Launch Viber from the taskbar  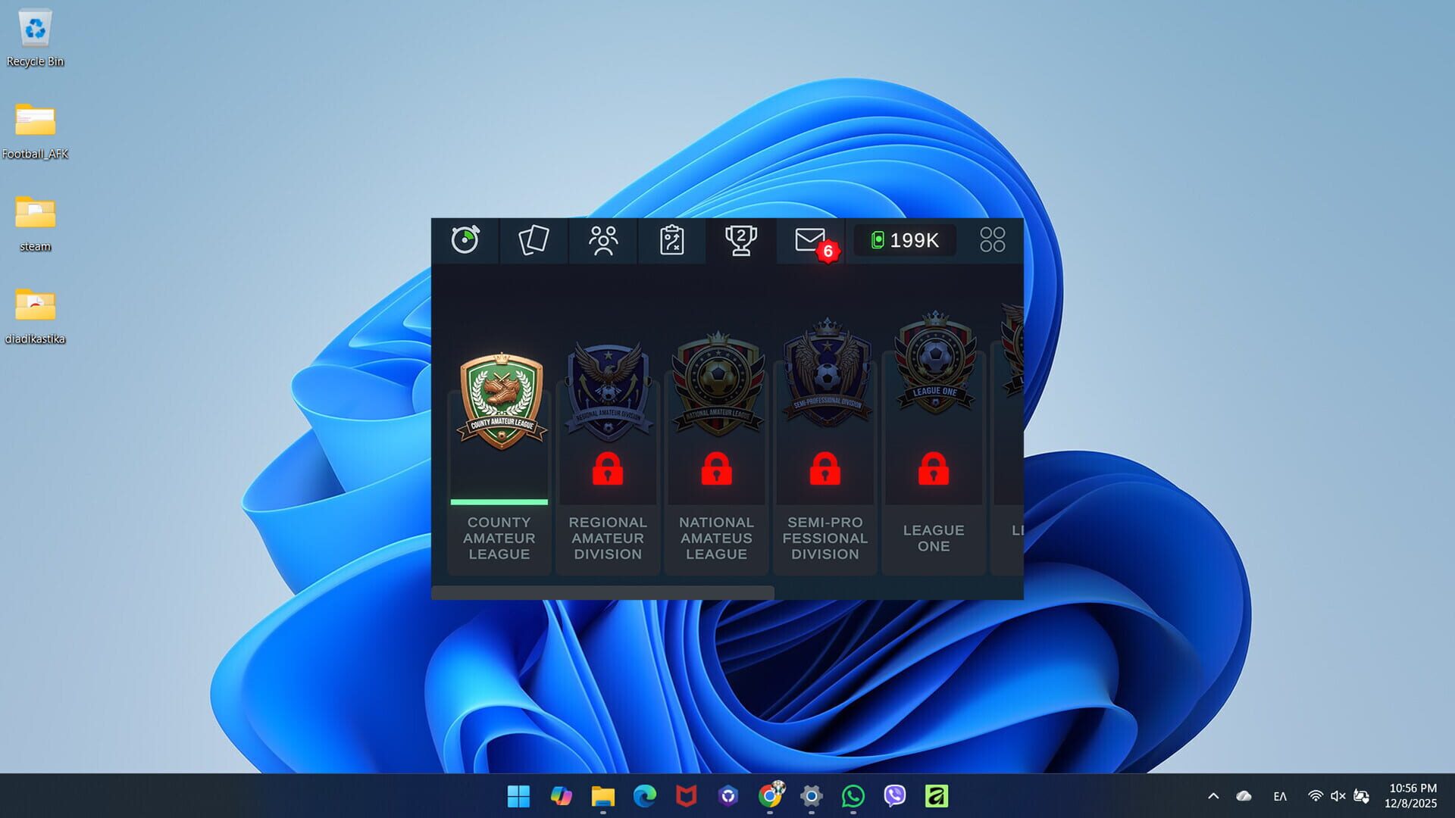click(894, 796)
